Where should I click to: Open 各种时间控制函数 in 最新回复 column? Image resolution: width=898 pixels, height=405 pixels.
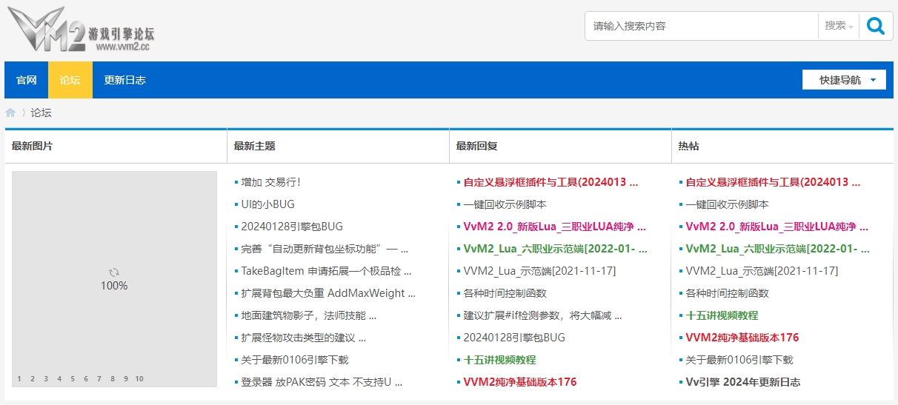click(505, 293)
